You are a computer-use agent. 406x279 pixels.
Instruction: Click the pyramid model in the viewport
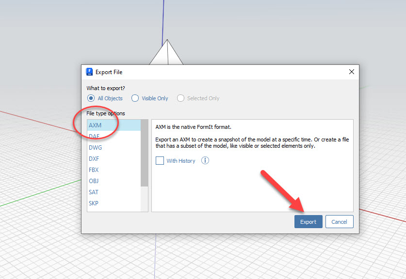click(x=167, y=54)
